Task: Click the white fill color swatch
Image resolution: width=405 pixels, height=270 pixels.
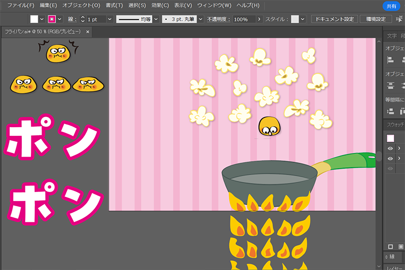Action: pos(34,19)
